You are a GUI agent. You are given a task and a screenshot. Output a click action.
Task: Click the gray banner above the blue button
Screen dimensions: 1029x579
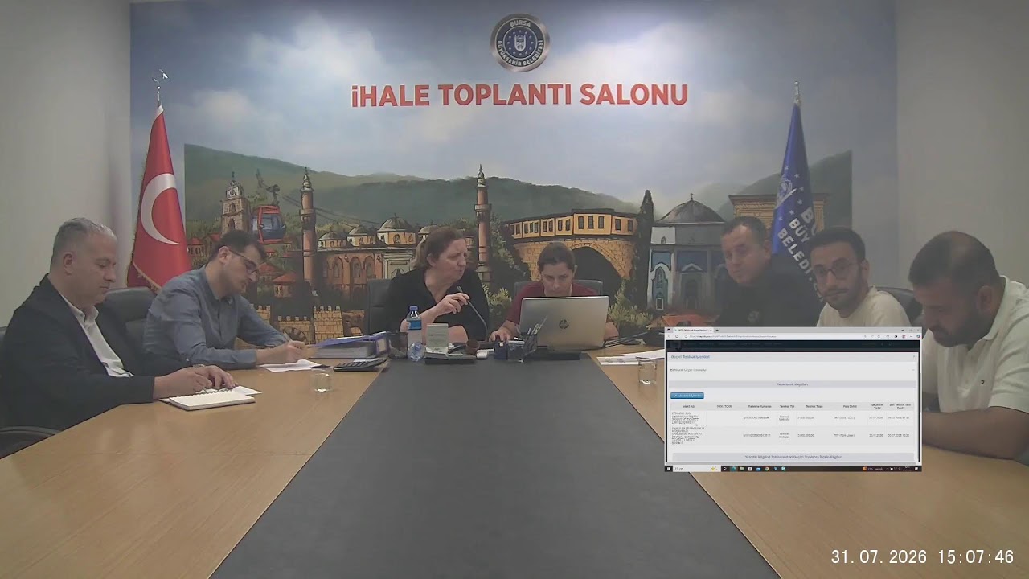point(793,384)
